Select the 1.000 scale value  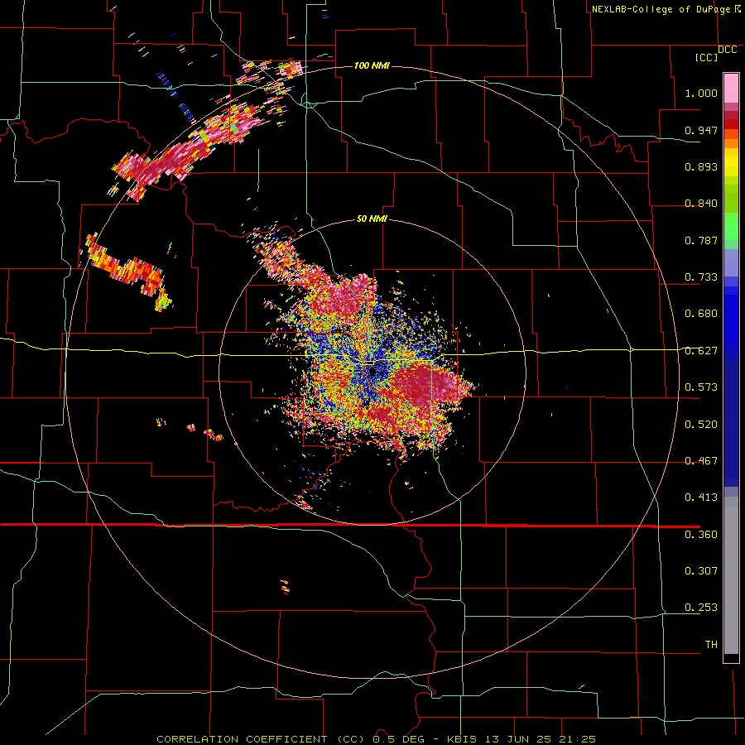pyautogui.click(x=701, y=93)
